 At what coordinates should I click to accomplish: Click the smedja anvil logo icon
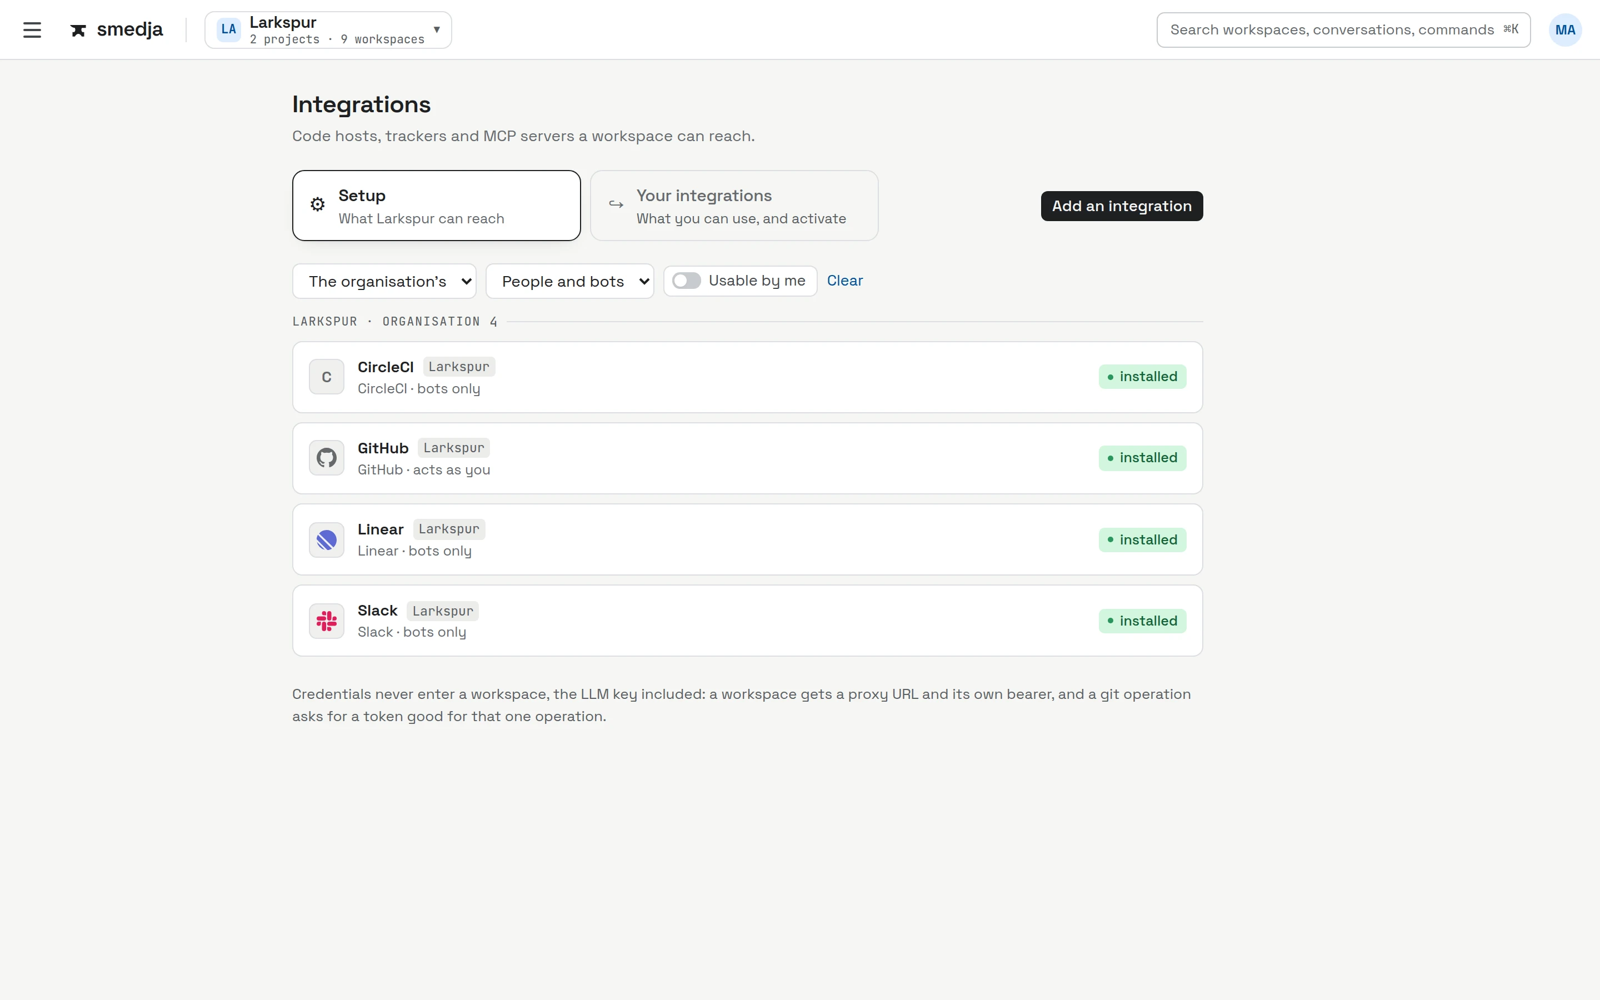(x=79, y=30)
